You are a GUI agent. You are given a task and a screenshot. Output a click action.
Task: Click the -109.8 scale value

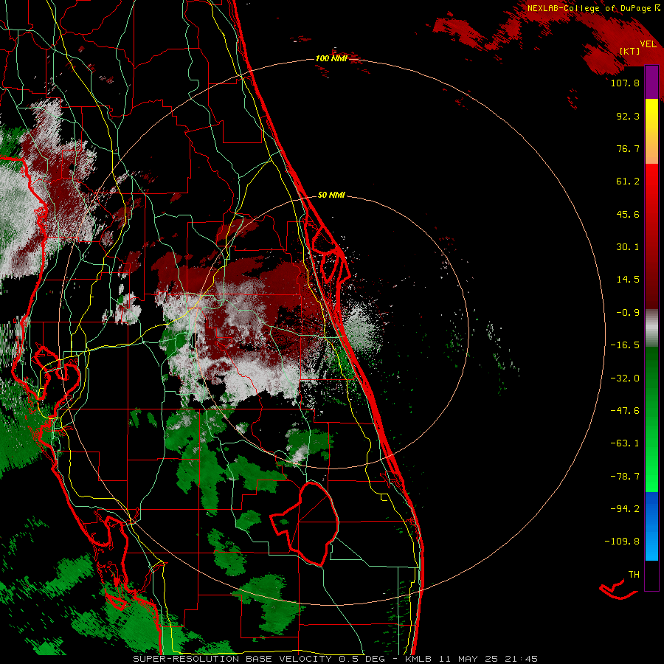tap(622, 542)
